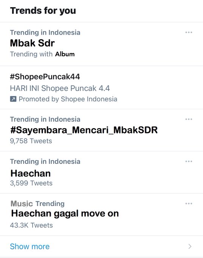Open the Mbak Sdr trending topic
Image resolution: width=203 pixels, height=258 pixels.
(32, 43)
